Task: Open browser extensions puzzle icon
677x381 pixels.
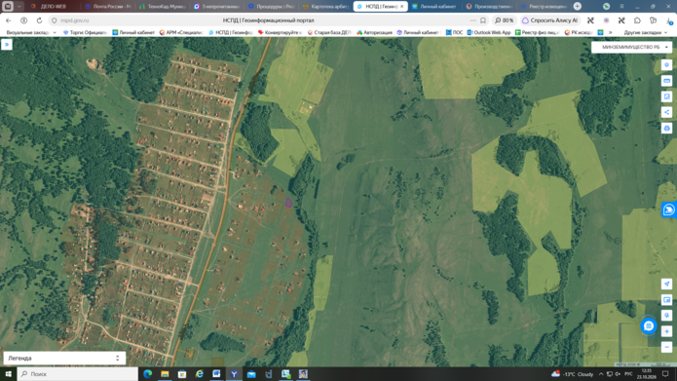Action: pyautogui.click(x=637, y=20)
